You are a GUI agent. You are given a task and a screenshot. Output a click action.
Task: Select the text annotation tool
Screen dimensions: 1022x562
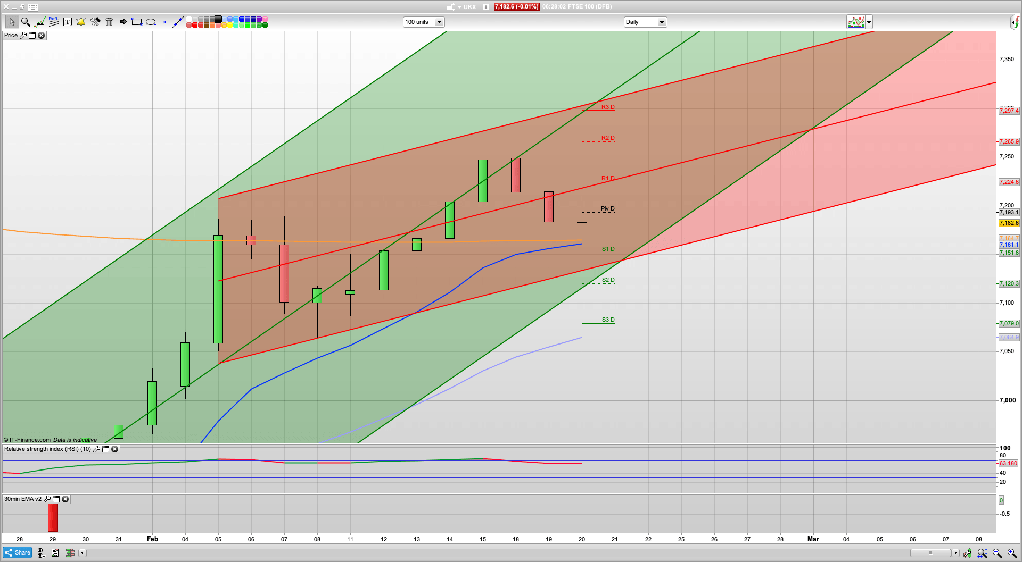tap(68, 22)
